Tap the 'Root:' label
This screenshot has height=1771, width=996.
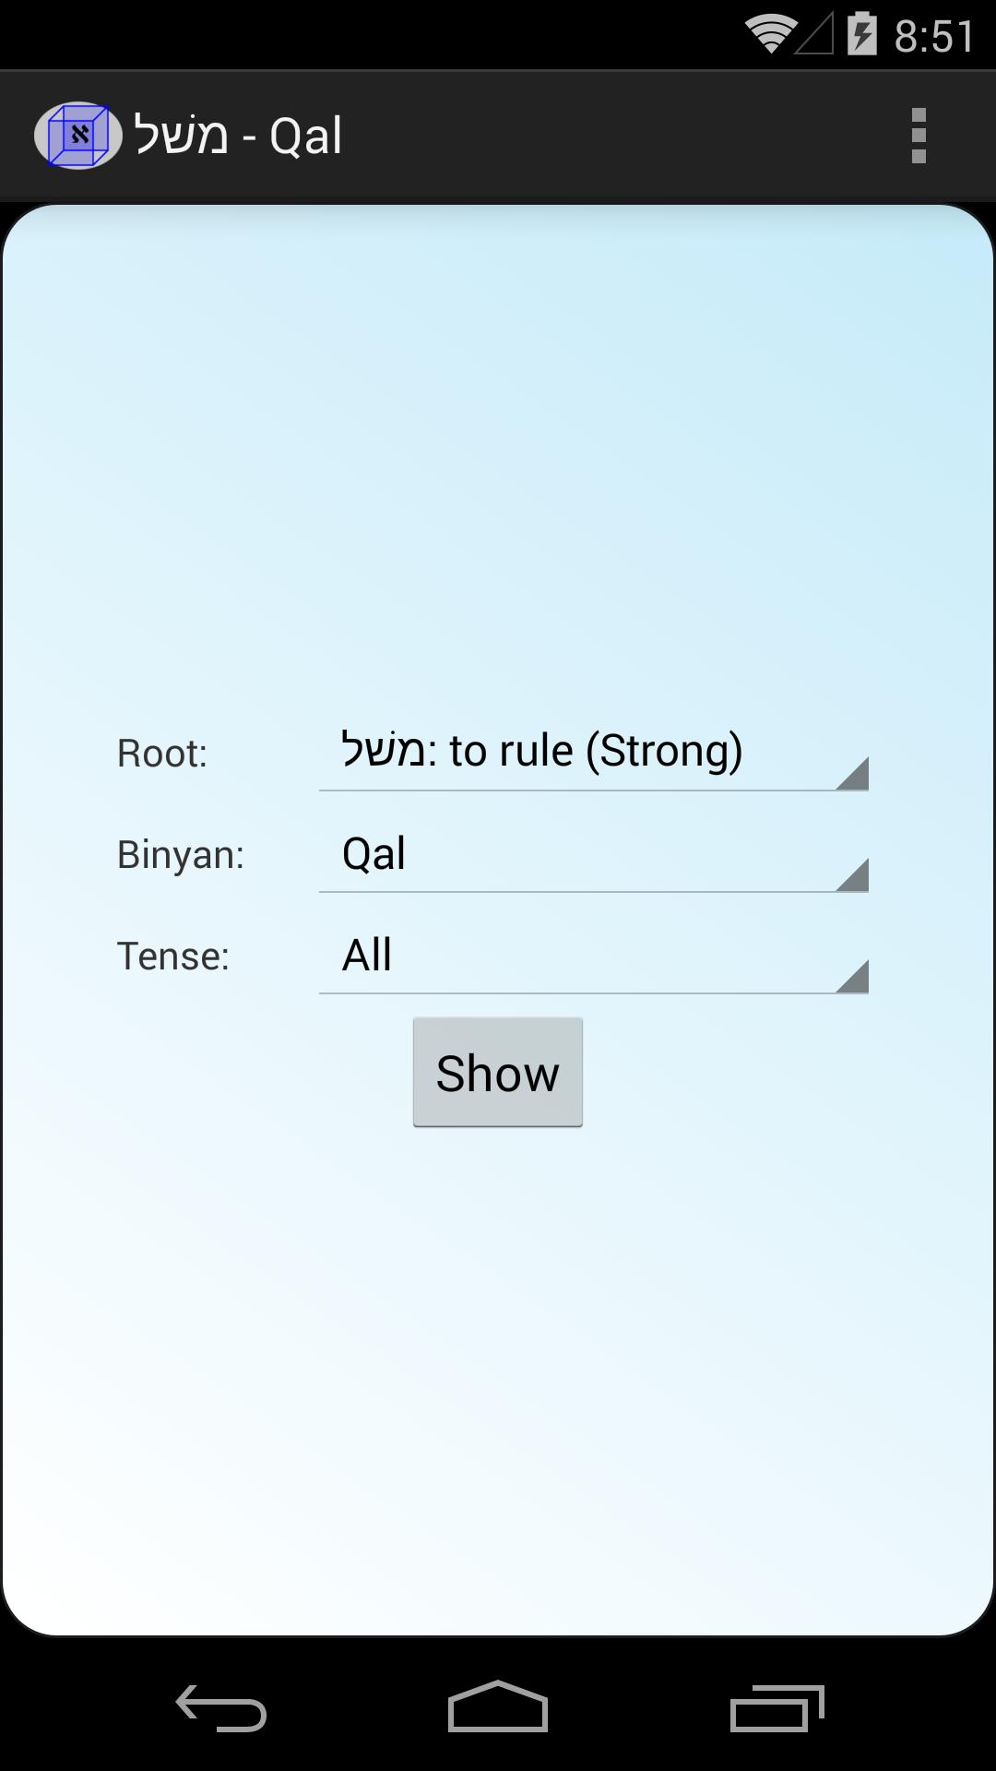click(x=162, y=754)
